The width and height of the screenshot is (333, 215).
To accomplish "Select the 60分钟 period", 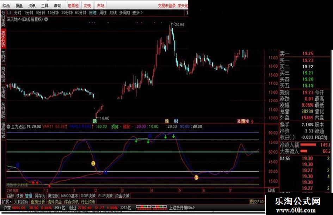I will tap(81, 13).
